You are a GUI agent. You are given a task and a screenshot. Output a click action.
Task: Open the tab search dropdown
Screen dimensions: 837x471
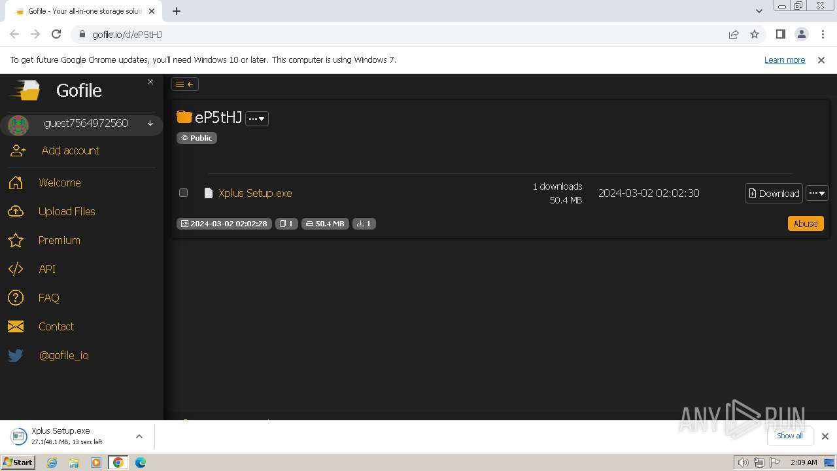coord(759,11)
